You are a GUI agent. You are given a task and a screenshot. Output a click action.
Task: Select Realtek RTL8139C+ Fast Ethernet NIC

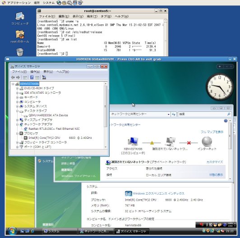tap(54, 129)
